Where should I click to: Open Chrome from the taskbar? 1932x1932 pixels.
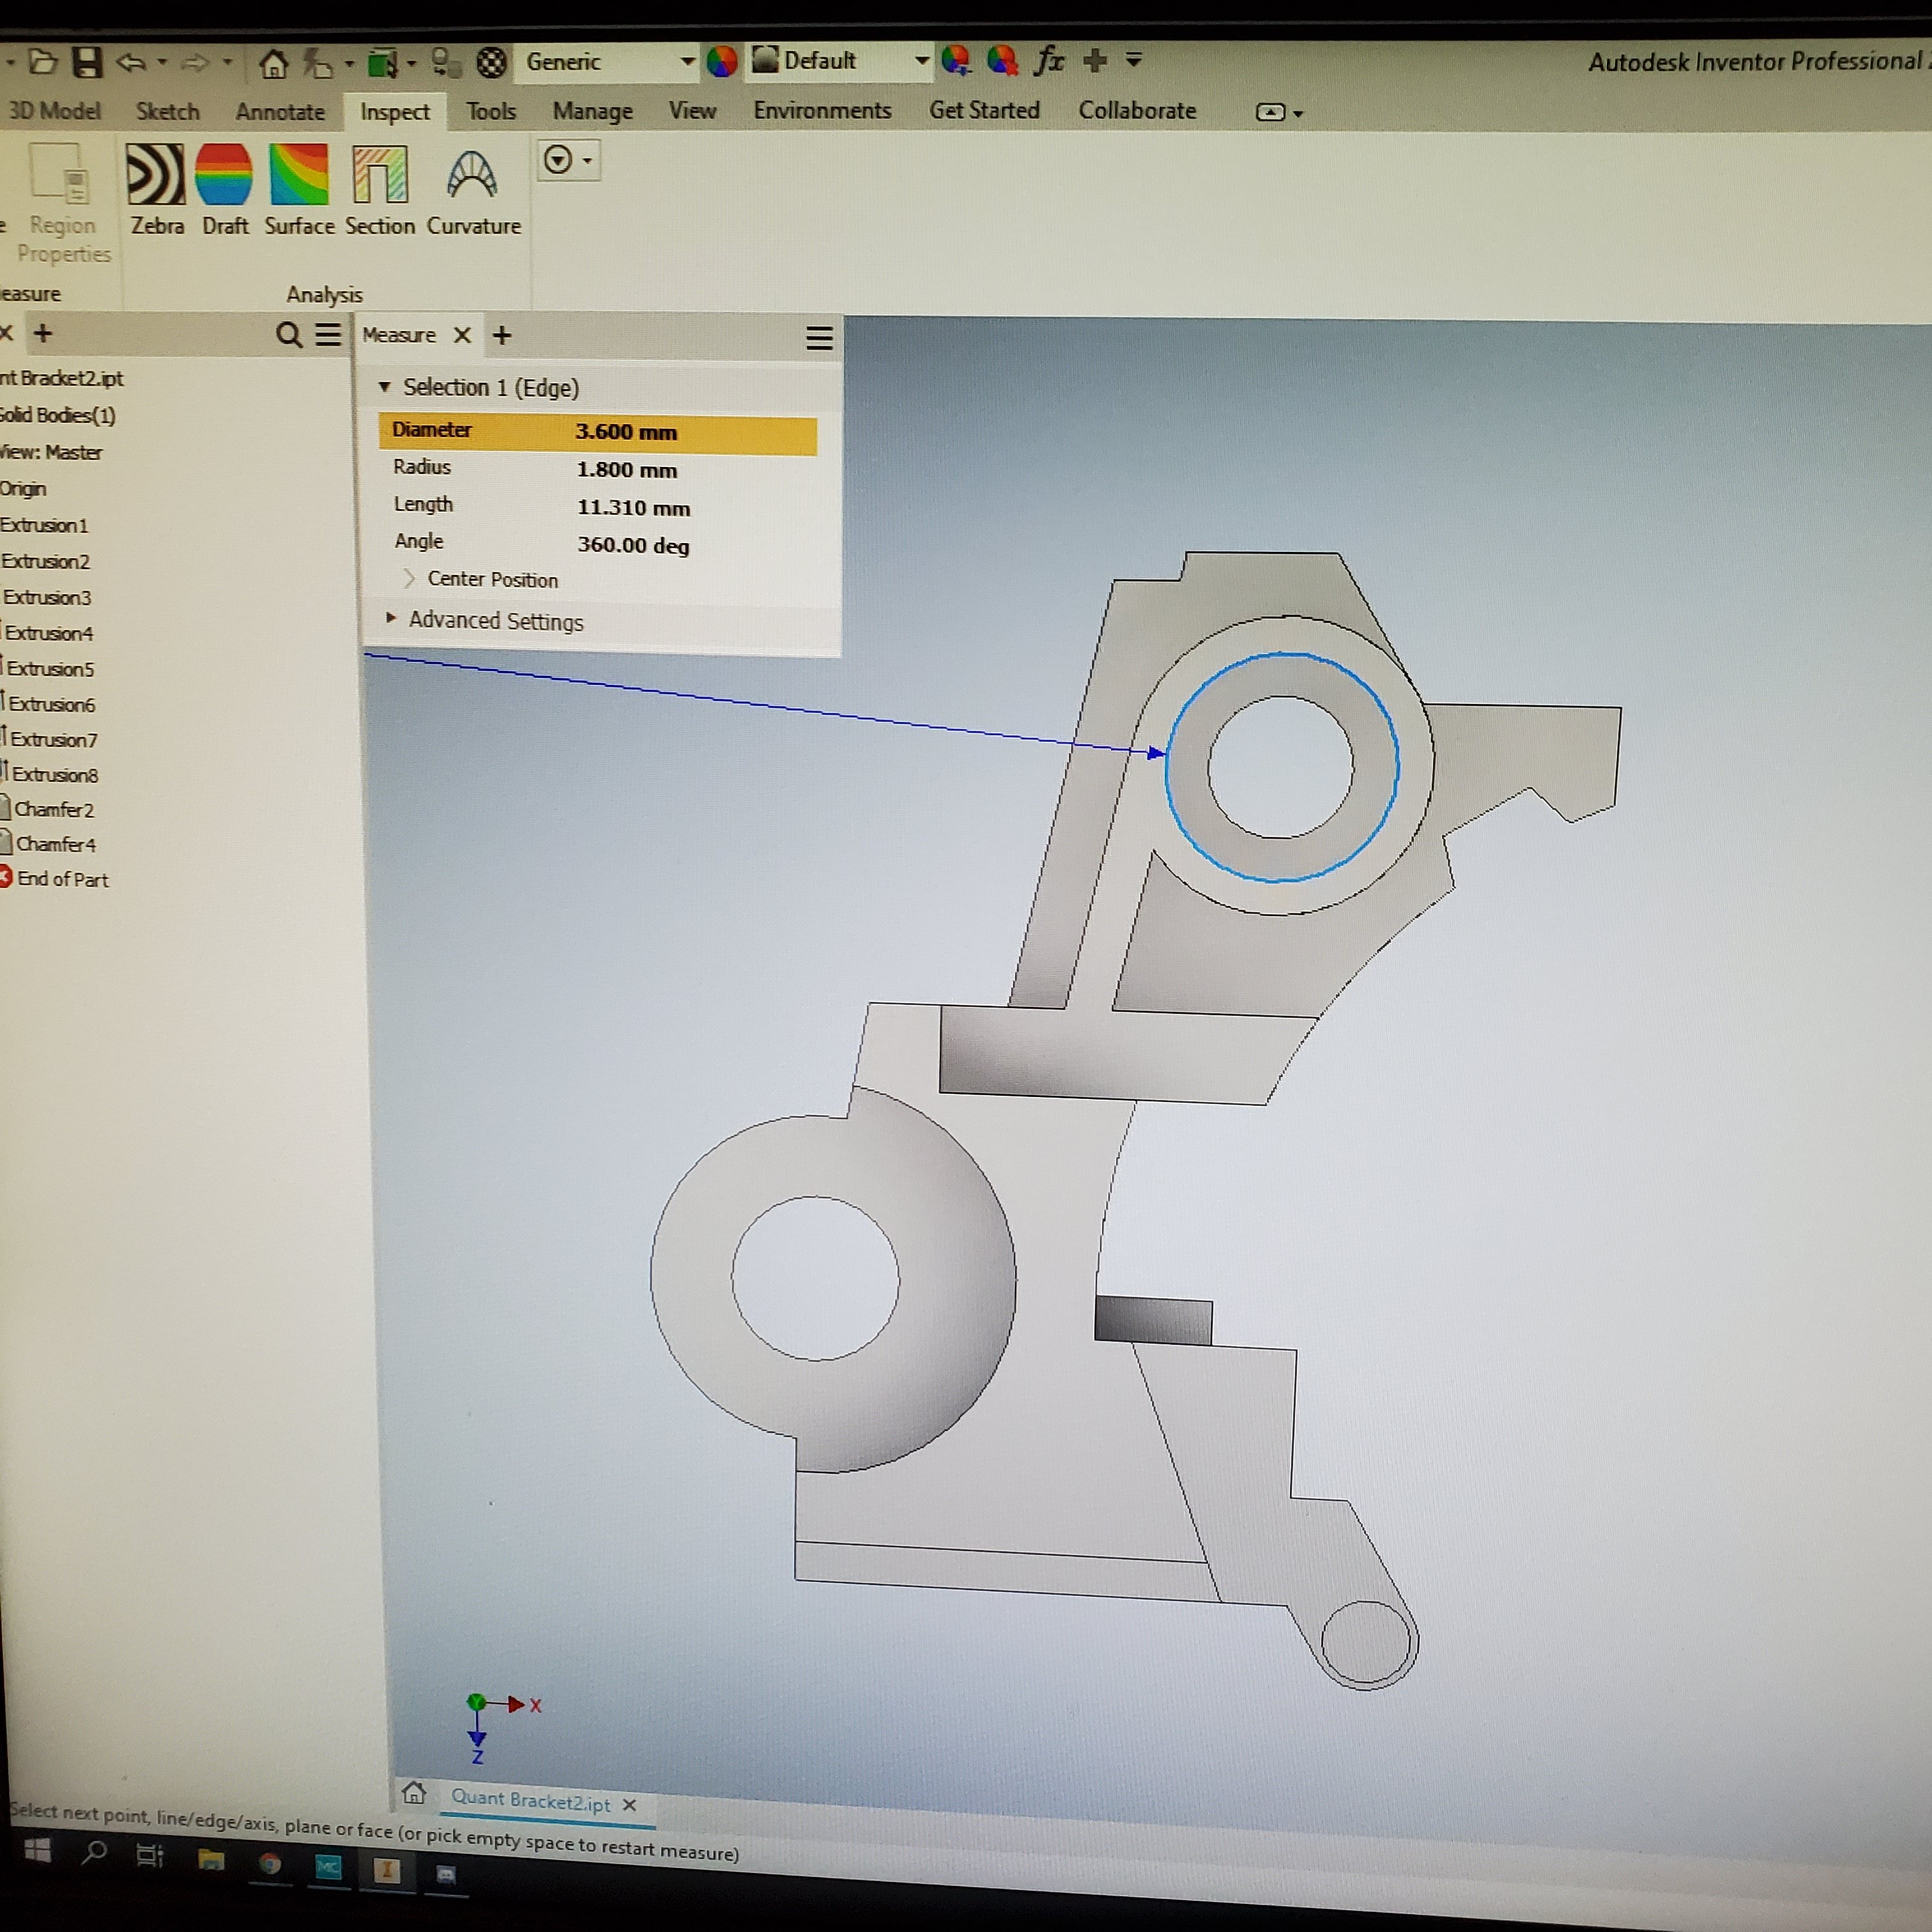[x=269, y=1863]
